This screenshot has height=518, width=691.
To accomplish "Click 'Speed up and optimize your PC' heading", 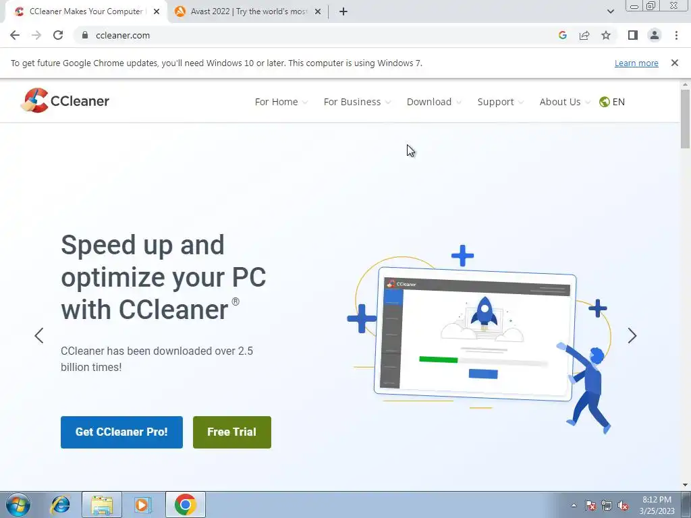I will (163, 277).
